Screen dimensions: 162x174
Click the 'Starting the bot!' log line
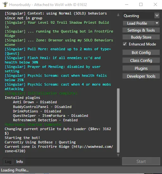(22, 138)
